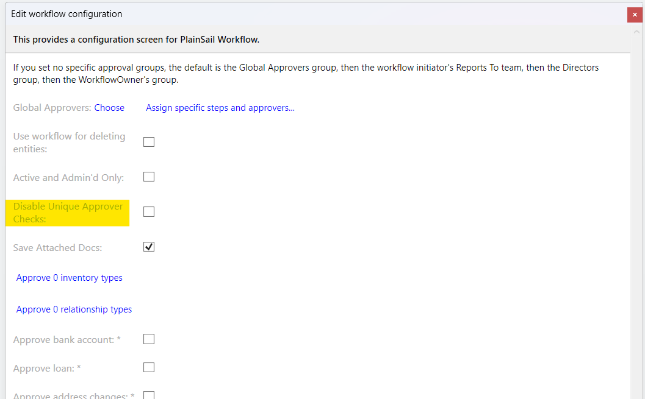Click the 'Edit workflow configuration' title text
Image resolution: width=645 pixels, height=399 pixels.
(x=67, y=14)
